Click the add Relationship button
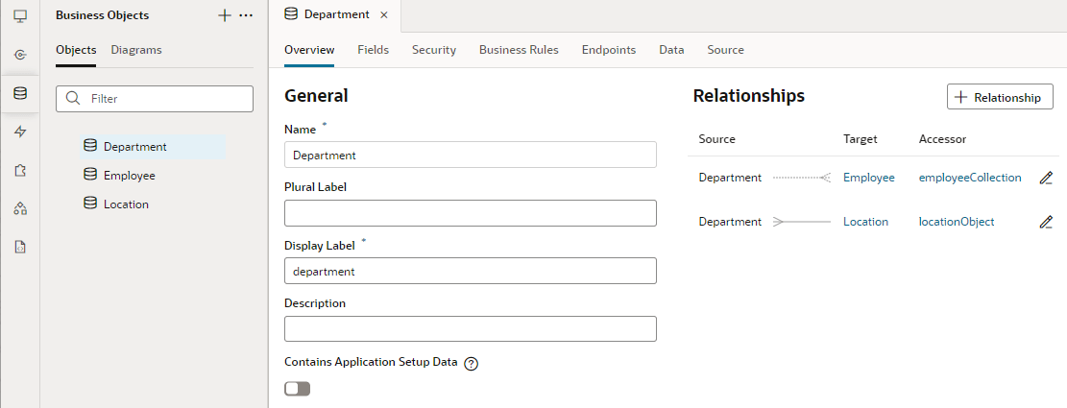The width and height of the screenshot is (1067, 408). click(1000, 97)
